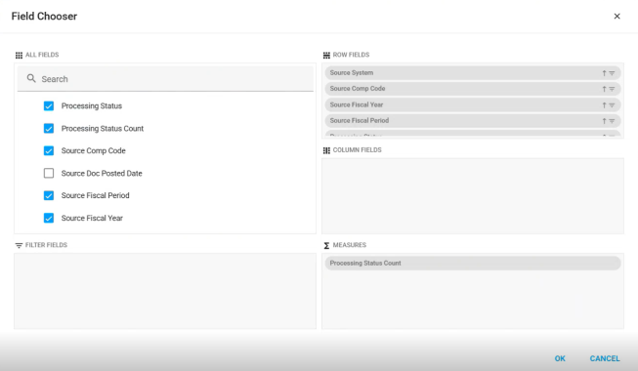Focus the Search fields input
Viewport: 638px width, 371px height.
165,79
